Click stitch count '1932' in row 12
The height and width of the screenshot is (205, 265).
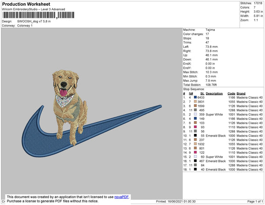[x=201, y=144]
